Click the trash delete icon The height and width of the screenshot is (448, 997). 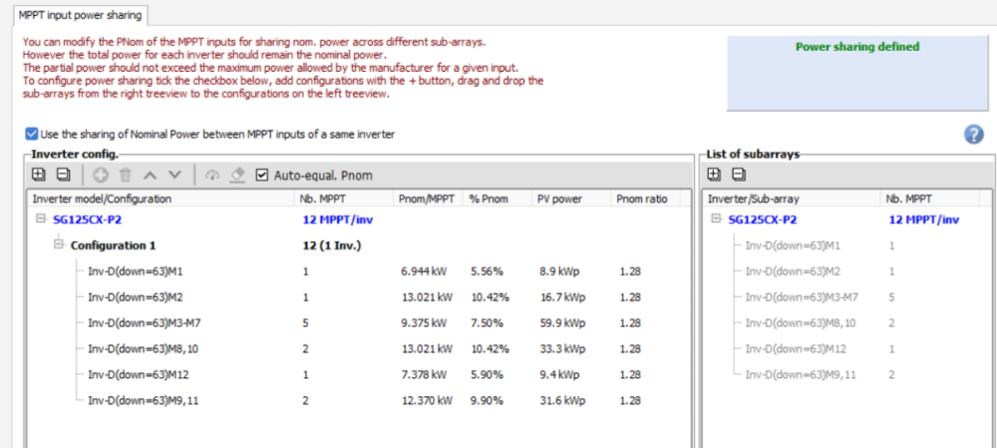[125, 175]
